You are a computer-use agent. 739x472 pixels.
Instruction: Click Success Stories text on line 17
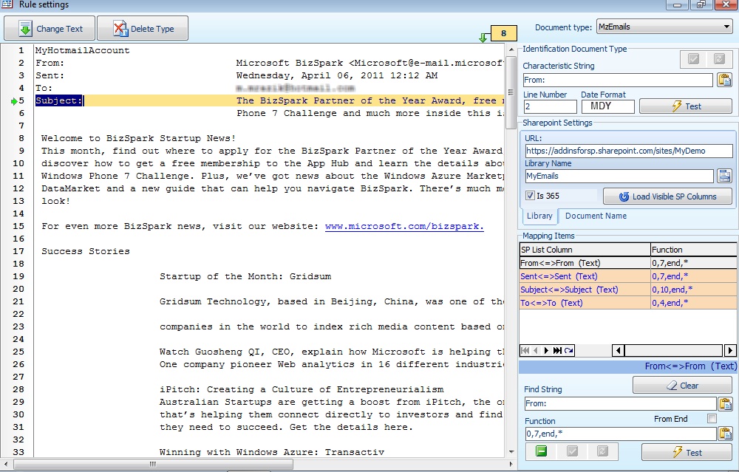[85, 251]
